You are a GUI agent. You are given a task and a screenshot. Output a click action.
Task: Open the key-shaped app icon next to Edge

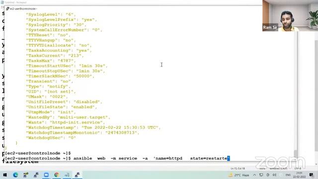[26, 175]
